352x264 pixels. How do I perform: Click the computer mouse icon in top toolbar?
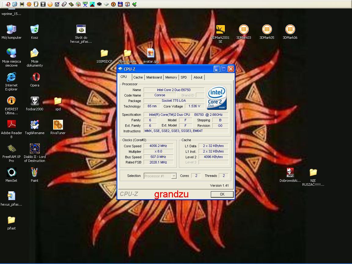(x=64, y=4)
